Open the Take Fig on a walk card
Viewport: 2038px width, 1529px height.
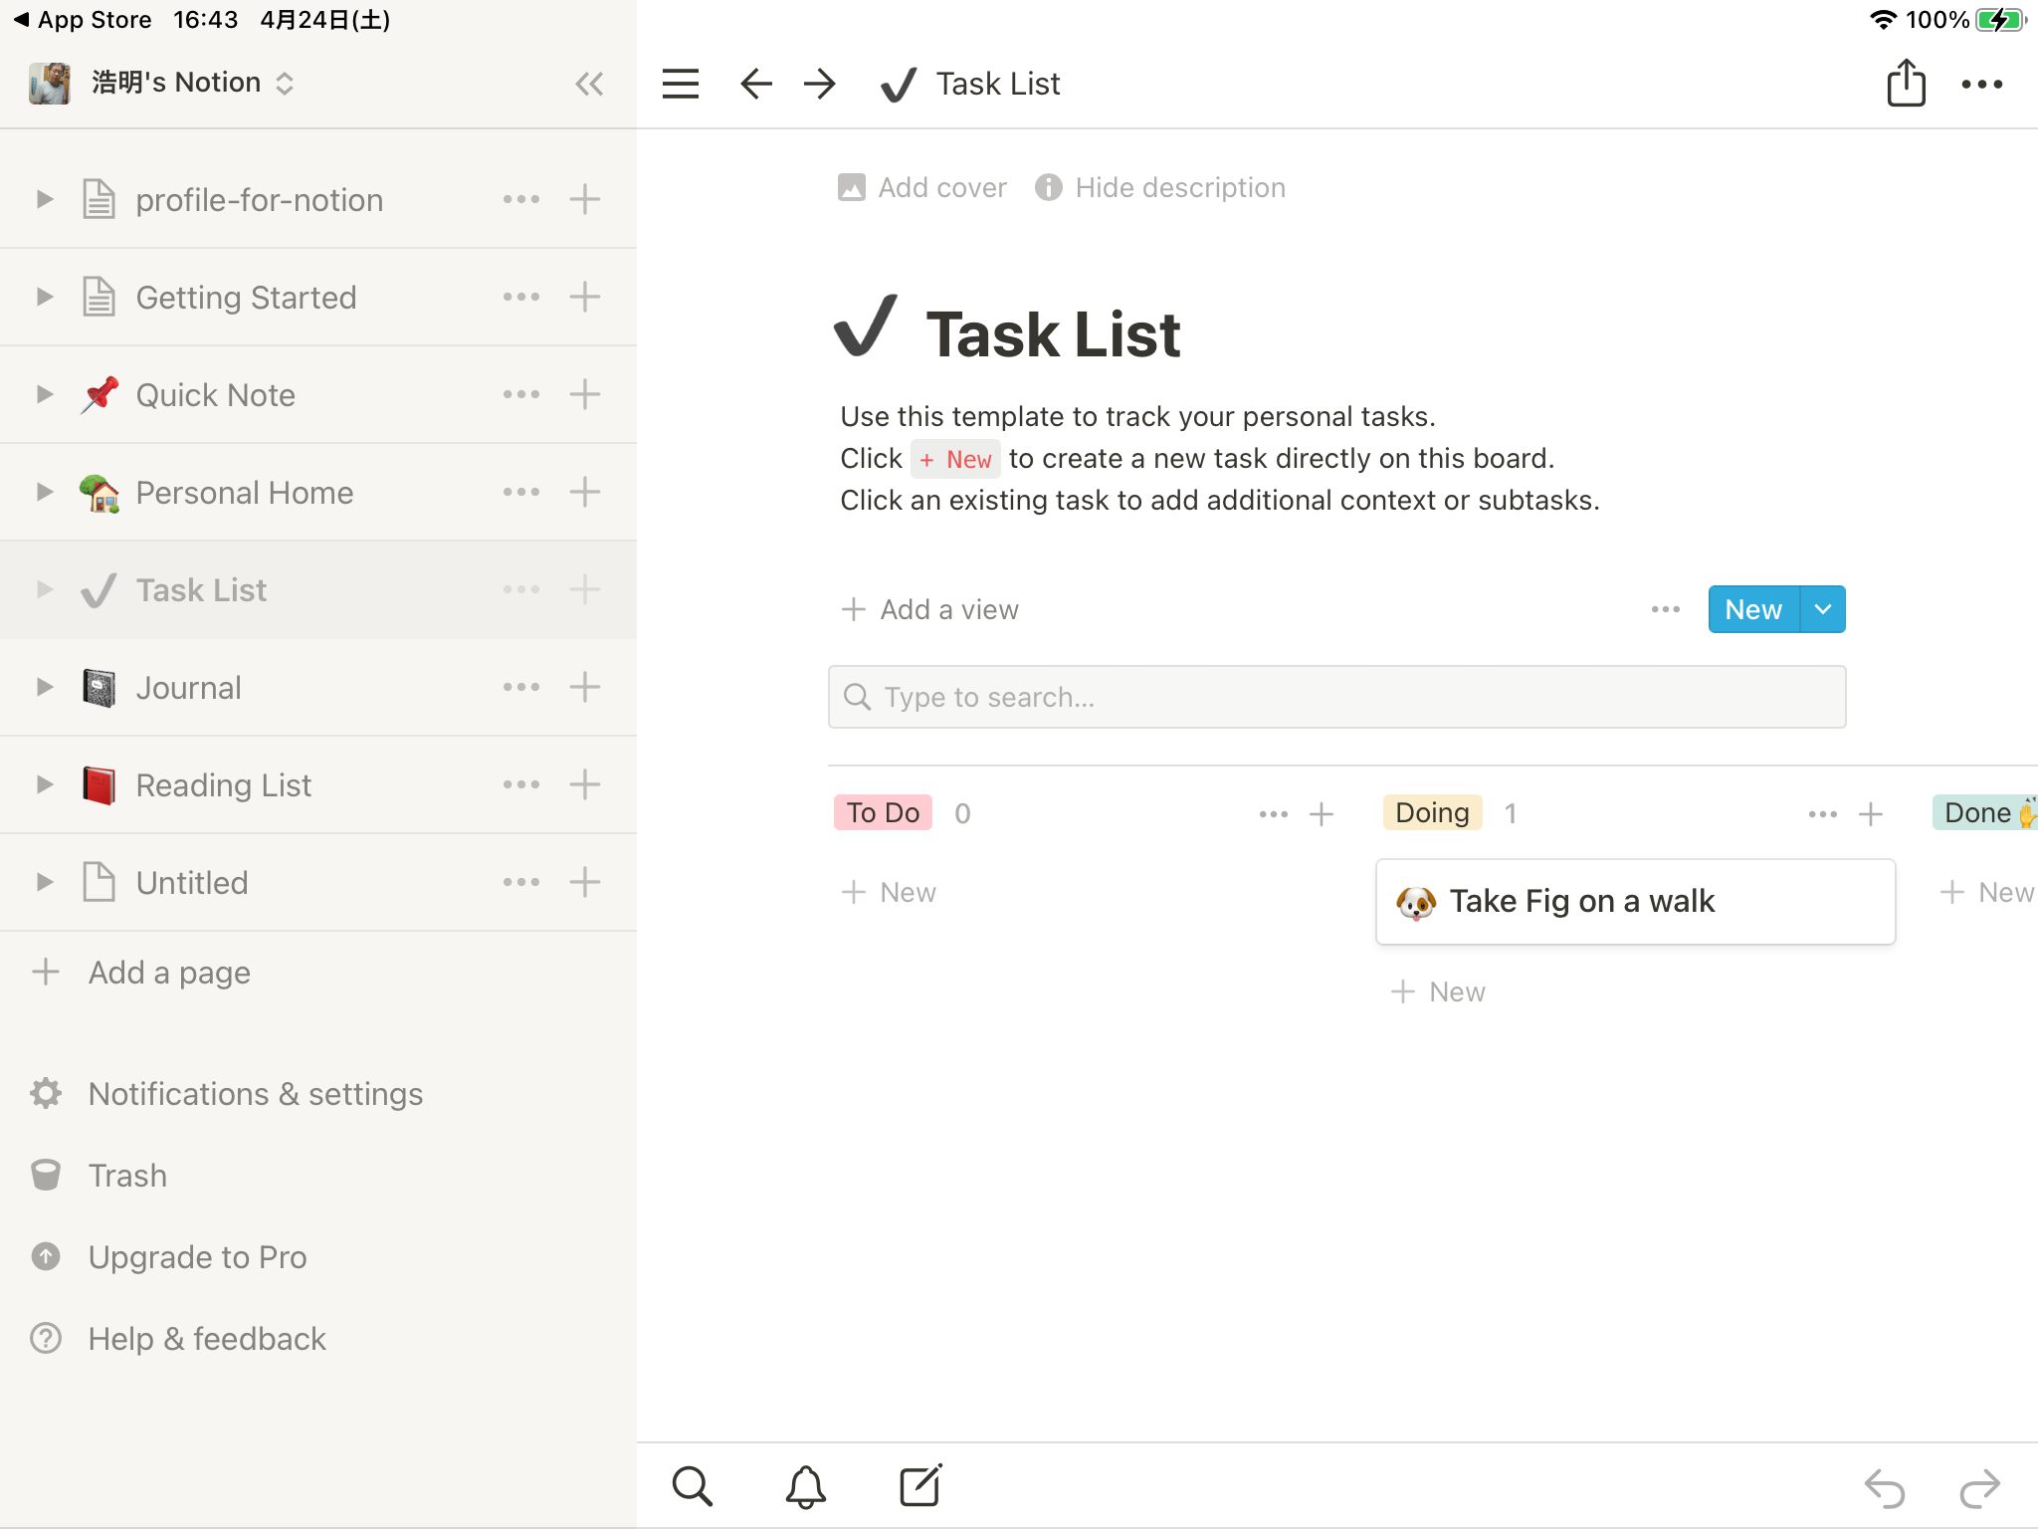(1636, 902)
